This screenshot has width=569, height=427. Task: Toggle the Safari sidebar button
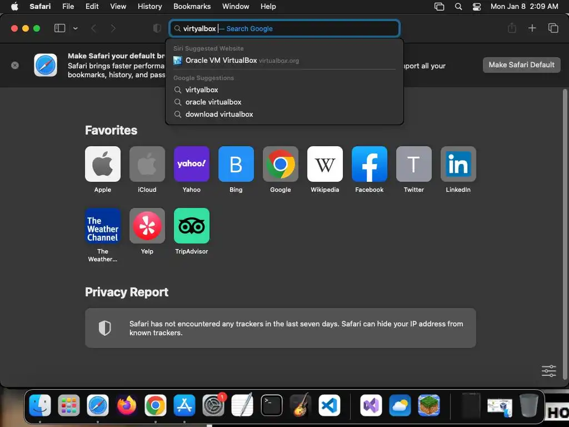[59, 28]
